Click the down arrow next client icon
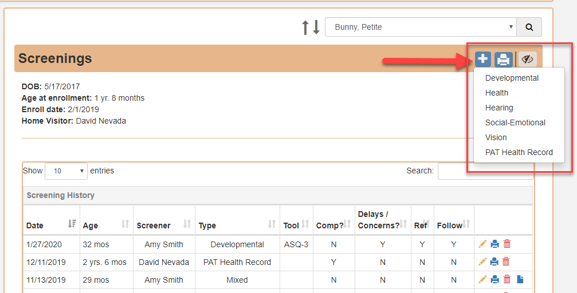 coord(316,27)
